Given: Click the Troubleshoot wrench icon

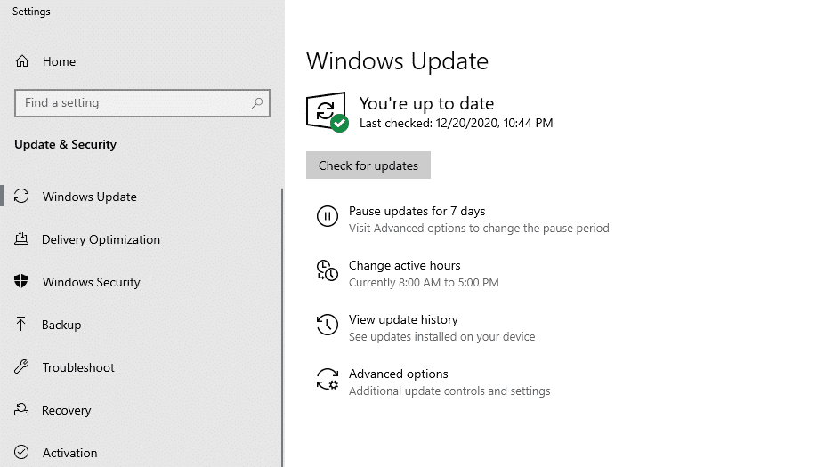Looking at the screenshot, I should [x=21, y=366].
